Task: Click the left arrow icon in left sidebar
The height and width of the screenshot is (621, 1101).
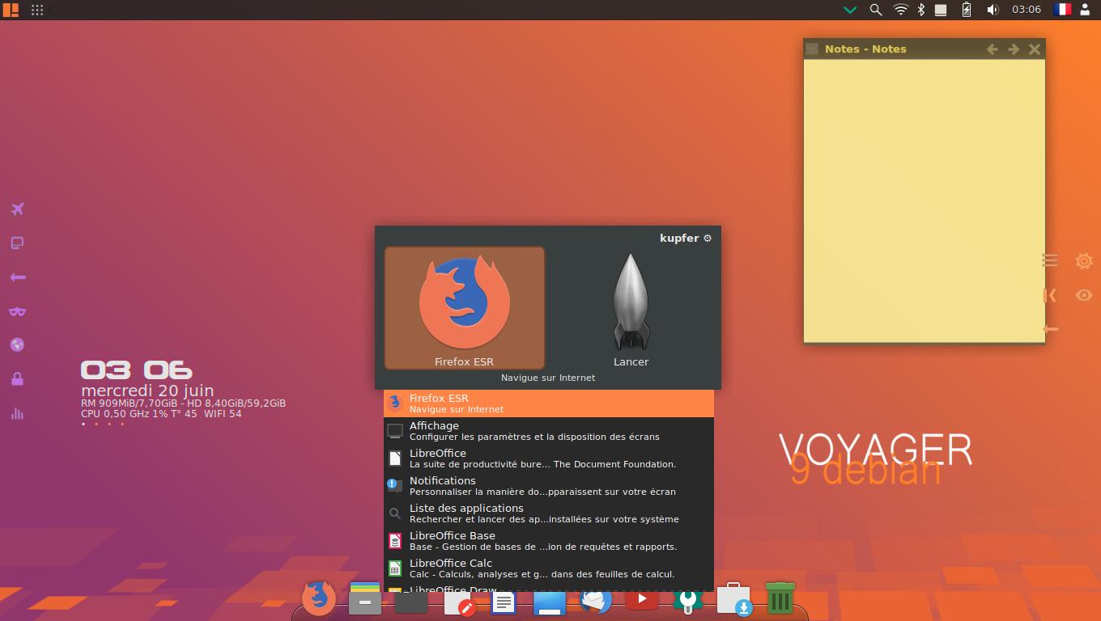Action: [x=17, y=277]
